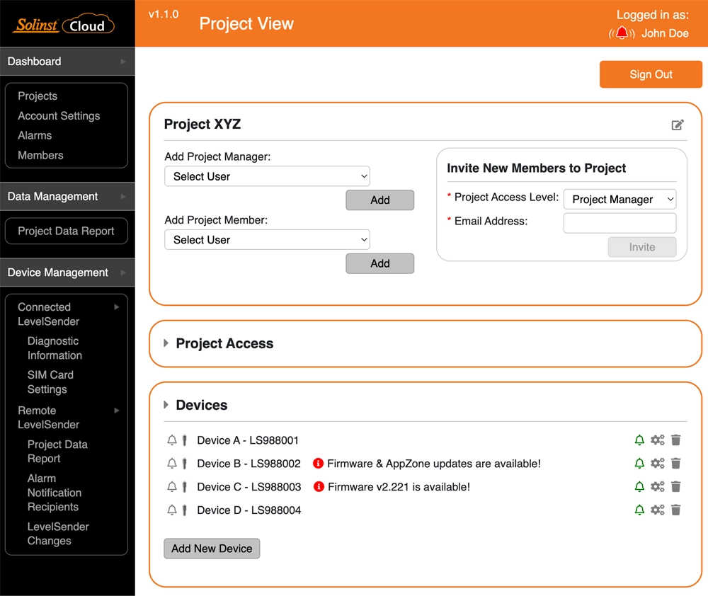Open the Data Management sidebar menu
The image size is (708, 596).
point(53,196)
